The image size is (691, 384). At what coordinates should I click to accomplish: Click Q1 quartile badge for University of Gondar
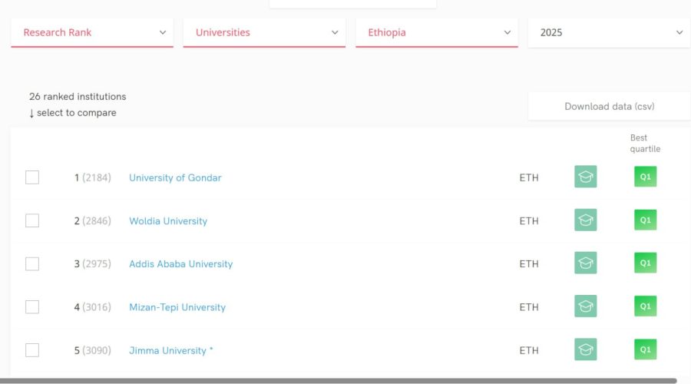pyautogui.click(x=645, y=177)
